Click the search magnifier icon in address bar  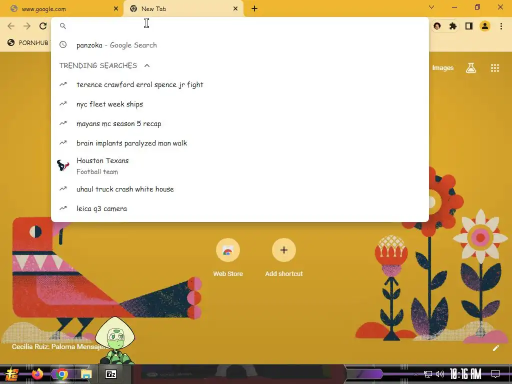(x=63, y=26)
